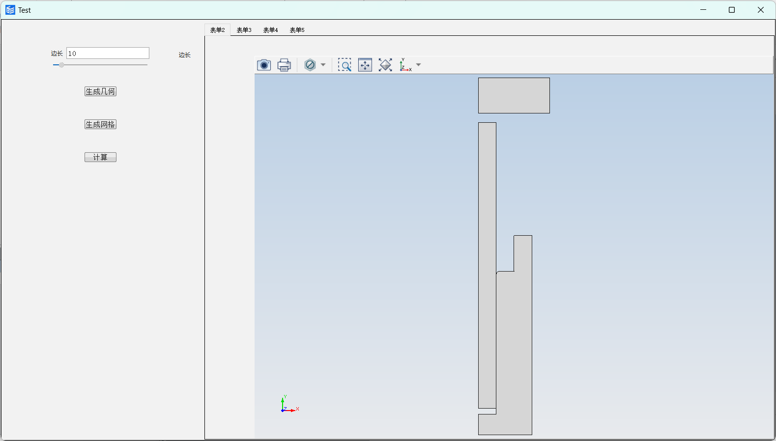Click the 边长 slider handle
Image resolution: width=776 pixels, height=441 pixels.
pyautogui.click(x=61, y=65)
